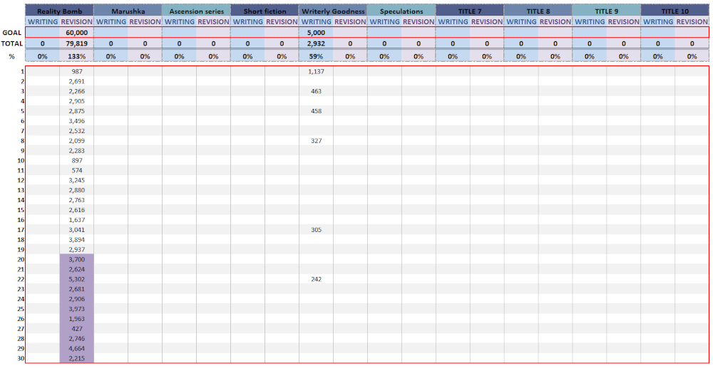Click the Speculations title header
Image resolution: width=713 pixels, height=368 pixels.
pyautogui.click(x=401, y=11)
